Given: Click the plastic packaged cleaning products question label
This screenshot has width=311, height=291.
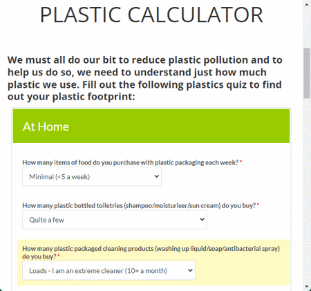Looking at the screenshot, I should (x=151, y=252).
